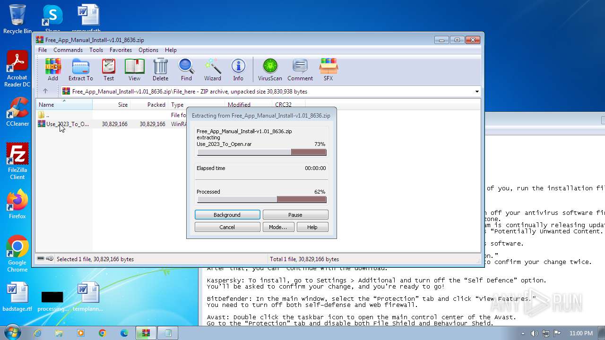Click Help button in extraction dialog
Image resolution: width=605 pixels, height=340 pixels.
click(312, 227)
